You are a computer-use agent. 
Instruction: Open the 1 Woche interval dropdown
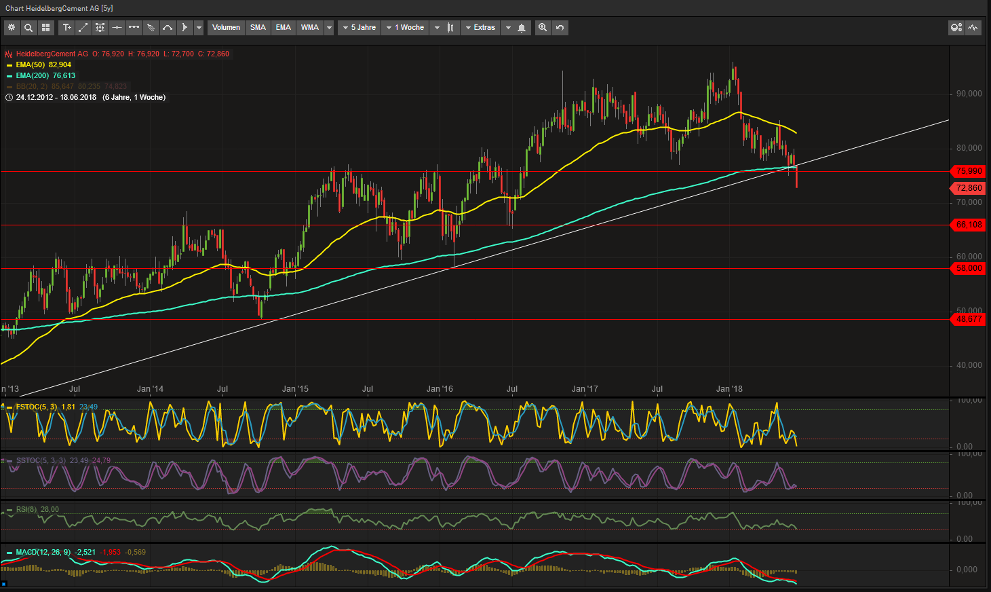[405, 28]
